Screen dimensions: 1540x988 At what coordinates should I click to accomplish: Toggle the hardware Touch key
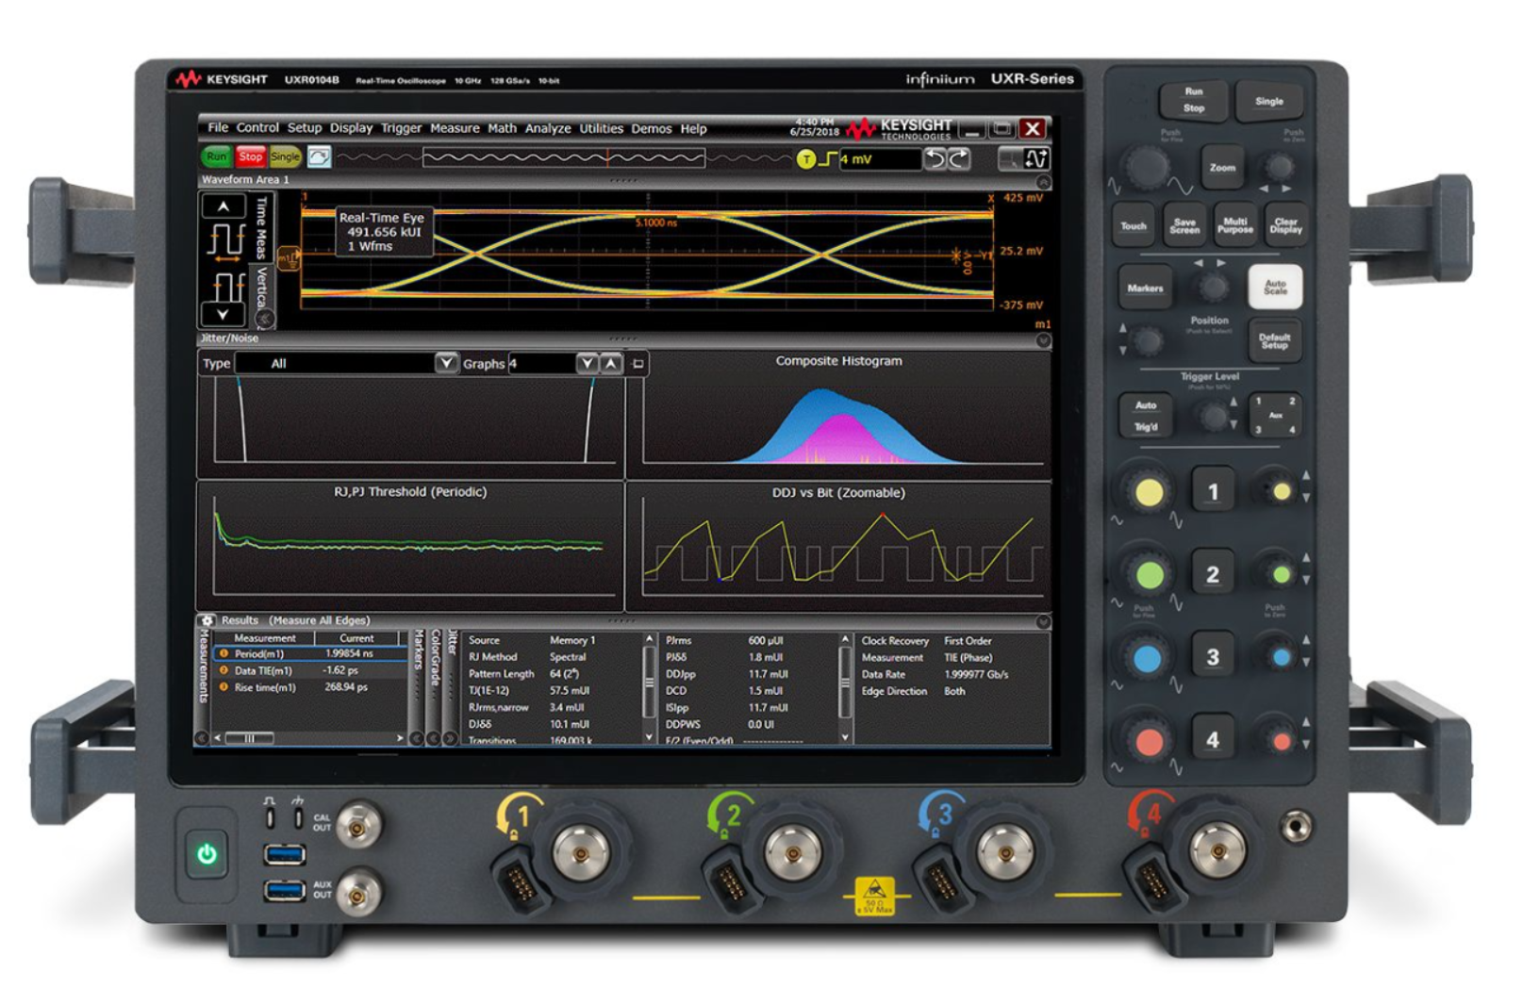click(1134, 226)
